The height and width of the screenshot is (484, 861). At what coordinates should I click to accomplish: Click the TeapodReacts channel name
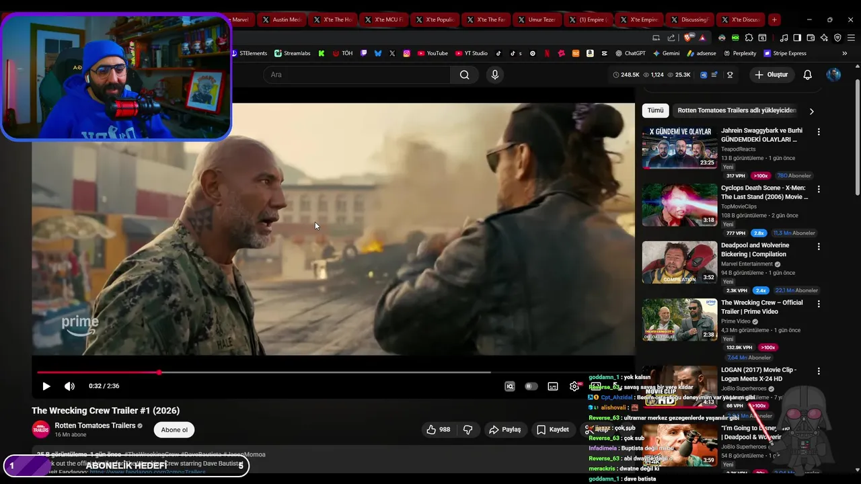tap(738, 149)
